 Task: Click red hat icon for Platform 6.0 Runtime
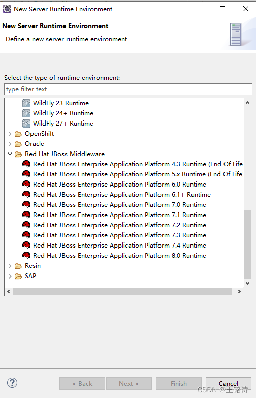[x=26, y=185]
